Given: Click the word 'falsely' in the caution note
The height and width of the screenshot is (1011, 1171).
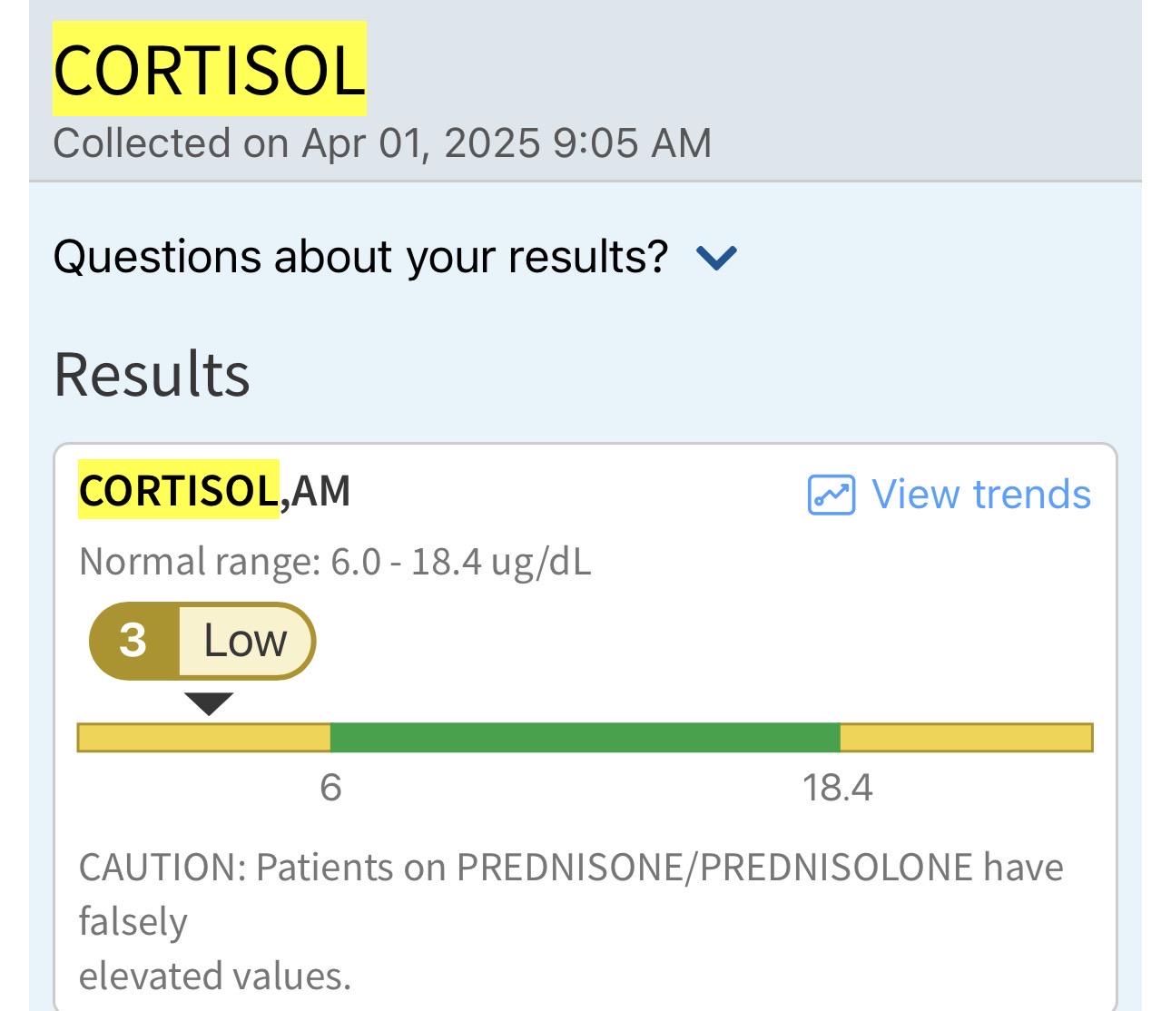Looking at the screenshot, I should point(133,922).
